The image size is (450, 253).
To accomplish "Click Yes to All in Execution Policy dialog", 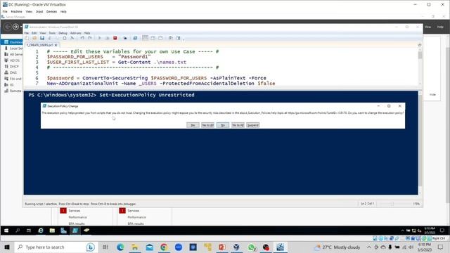I will point(208,125).
